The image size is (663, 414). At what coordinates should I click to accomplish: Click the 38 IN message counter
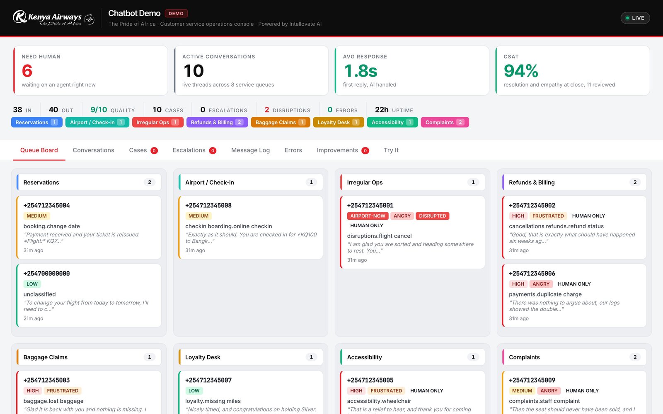pos(22,110)
